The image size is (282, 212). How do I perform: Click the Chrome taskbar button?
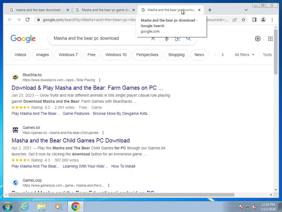tap(75, 206)
